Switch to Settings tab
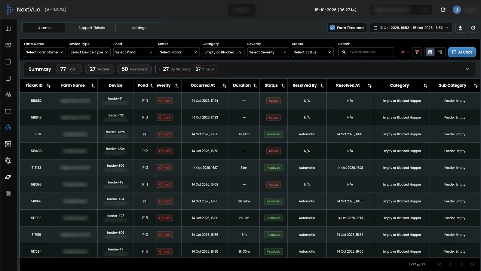The image size is (481, 271). click(139, 28)
